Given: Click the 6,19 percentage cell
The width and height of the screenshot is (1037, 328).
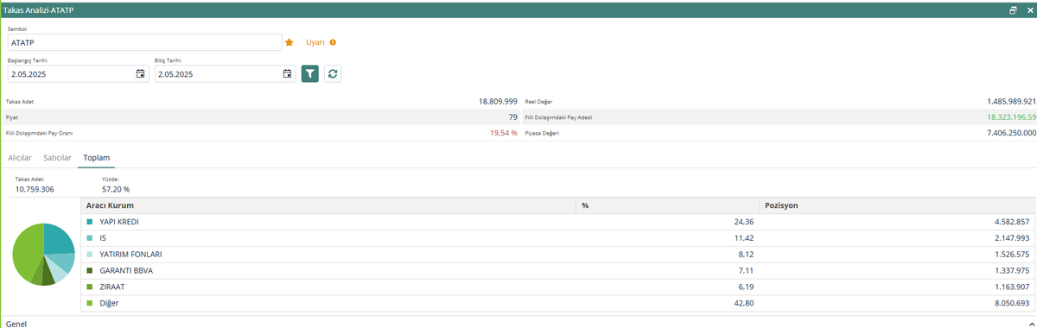Looking at the screenshot, I should (x=746, y=287).
